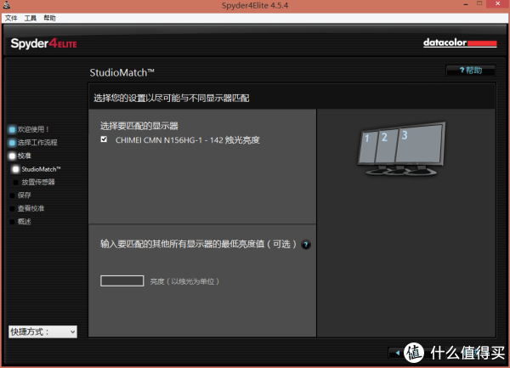This screenshot has height=368, width=510.
Task: Open the 文件 menu
Action: 11,18
